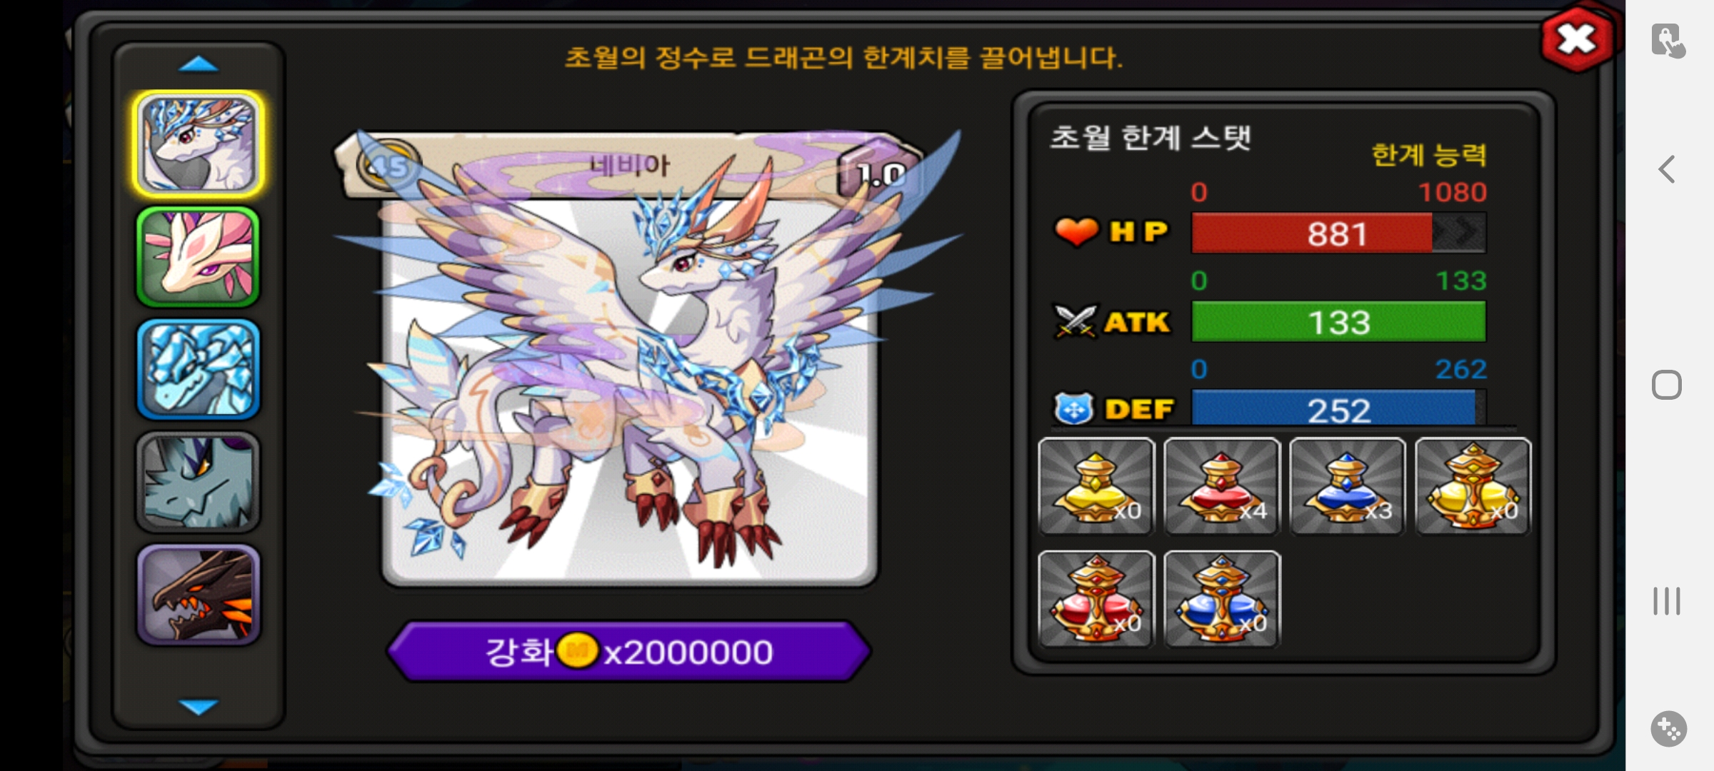Select the large yellow potion with x0
The image size is (1714, 771).
(x=1473, y=487)
